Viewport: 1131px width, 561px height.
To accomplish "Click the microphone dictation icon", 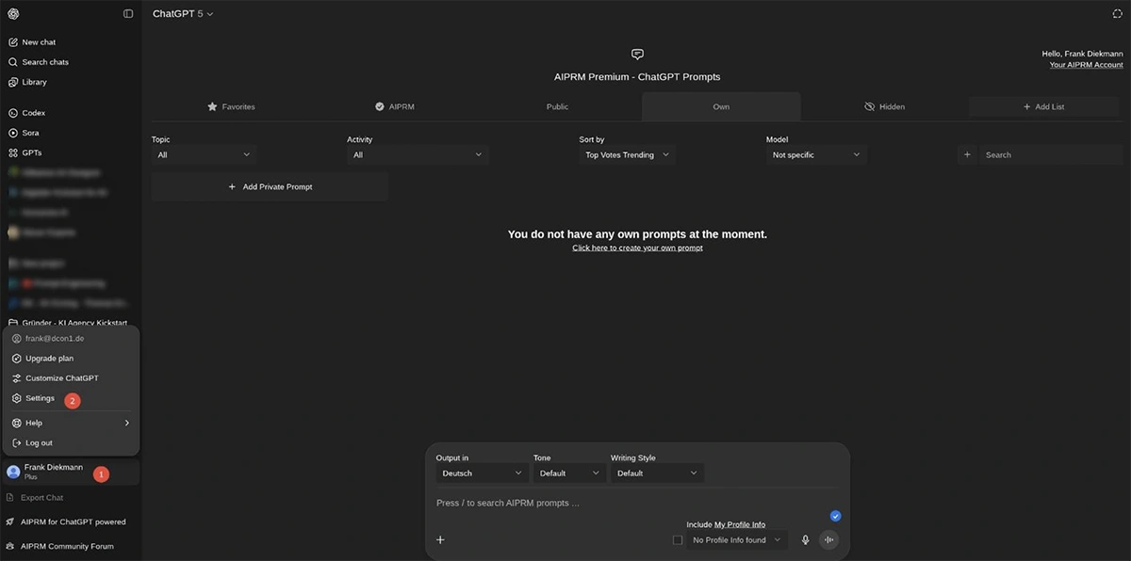I will (805, 539).
